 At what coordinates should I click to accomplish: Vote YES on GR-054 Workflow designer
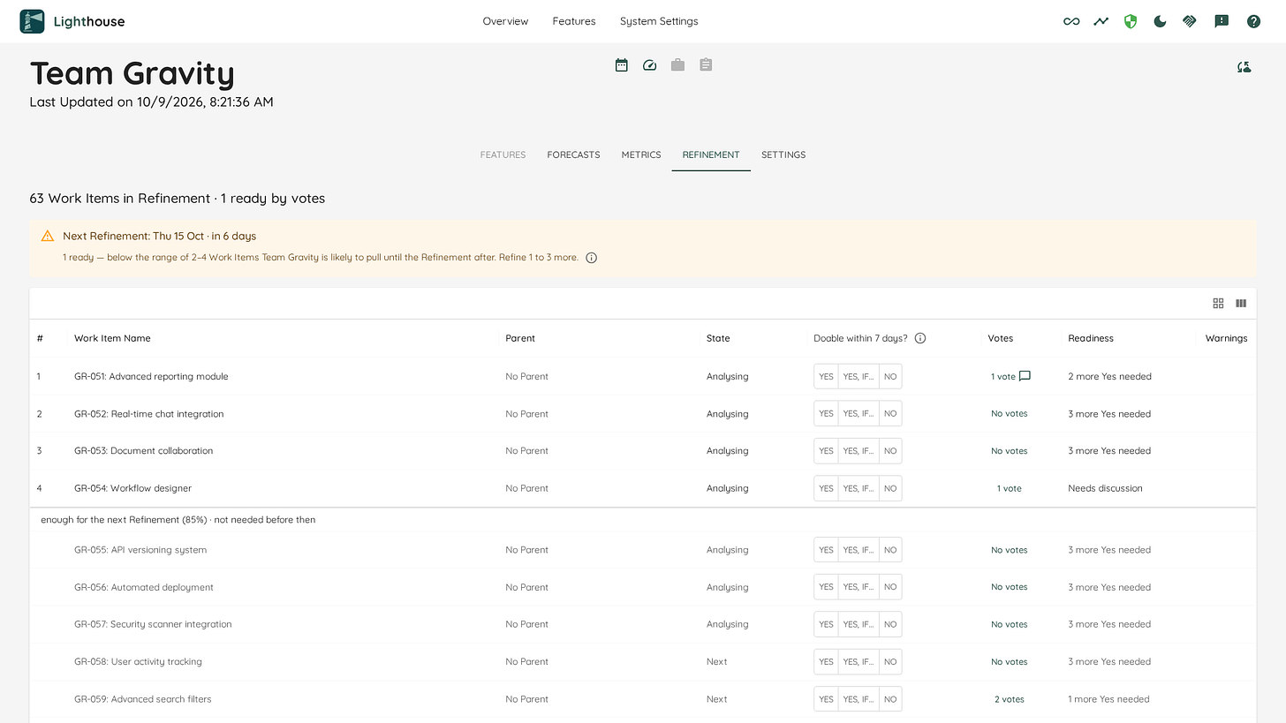pos(826,488)
